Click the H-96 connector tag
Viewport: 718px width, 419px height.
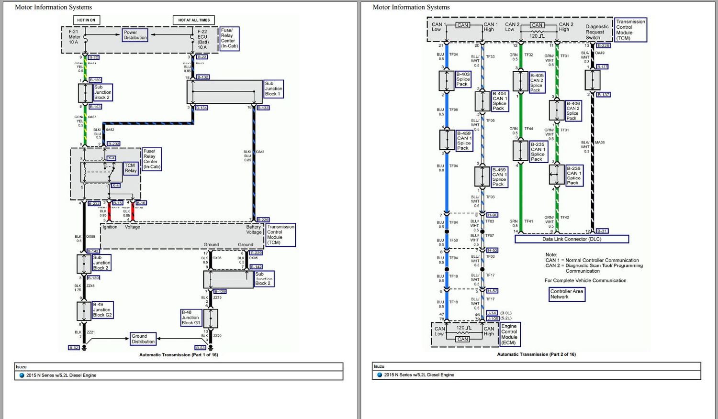[x=492, y=215]
